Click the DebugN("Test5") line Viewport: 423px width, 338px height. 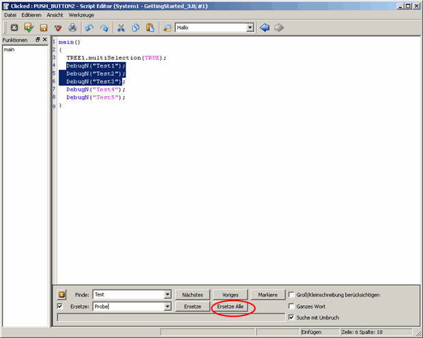tap(96, 97)
